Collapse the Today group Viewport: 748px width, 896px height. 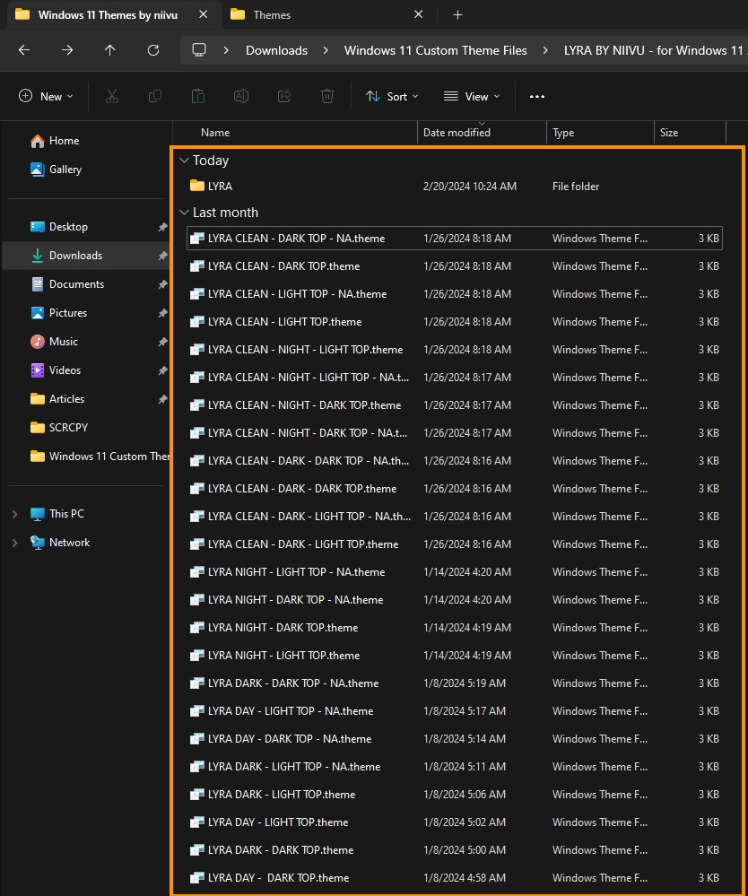pos(184,161)
